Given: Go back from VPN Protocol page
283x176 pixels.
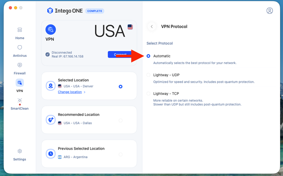Looking at the screenshot, I should 152,27.
